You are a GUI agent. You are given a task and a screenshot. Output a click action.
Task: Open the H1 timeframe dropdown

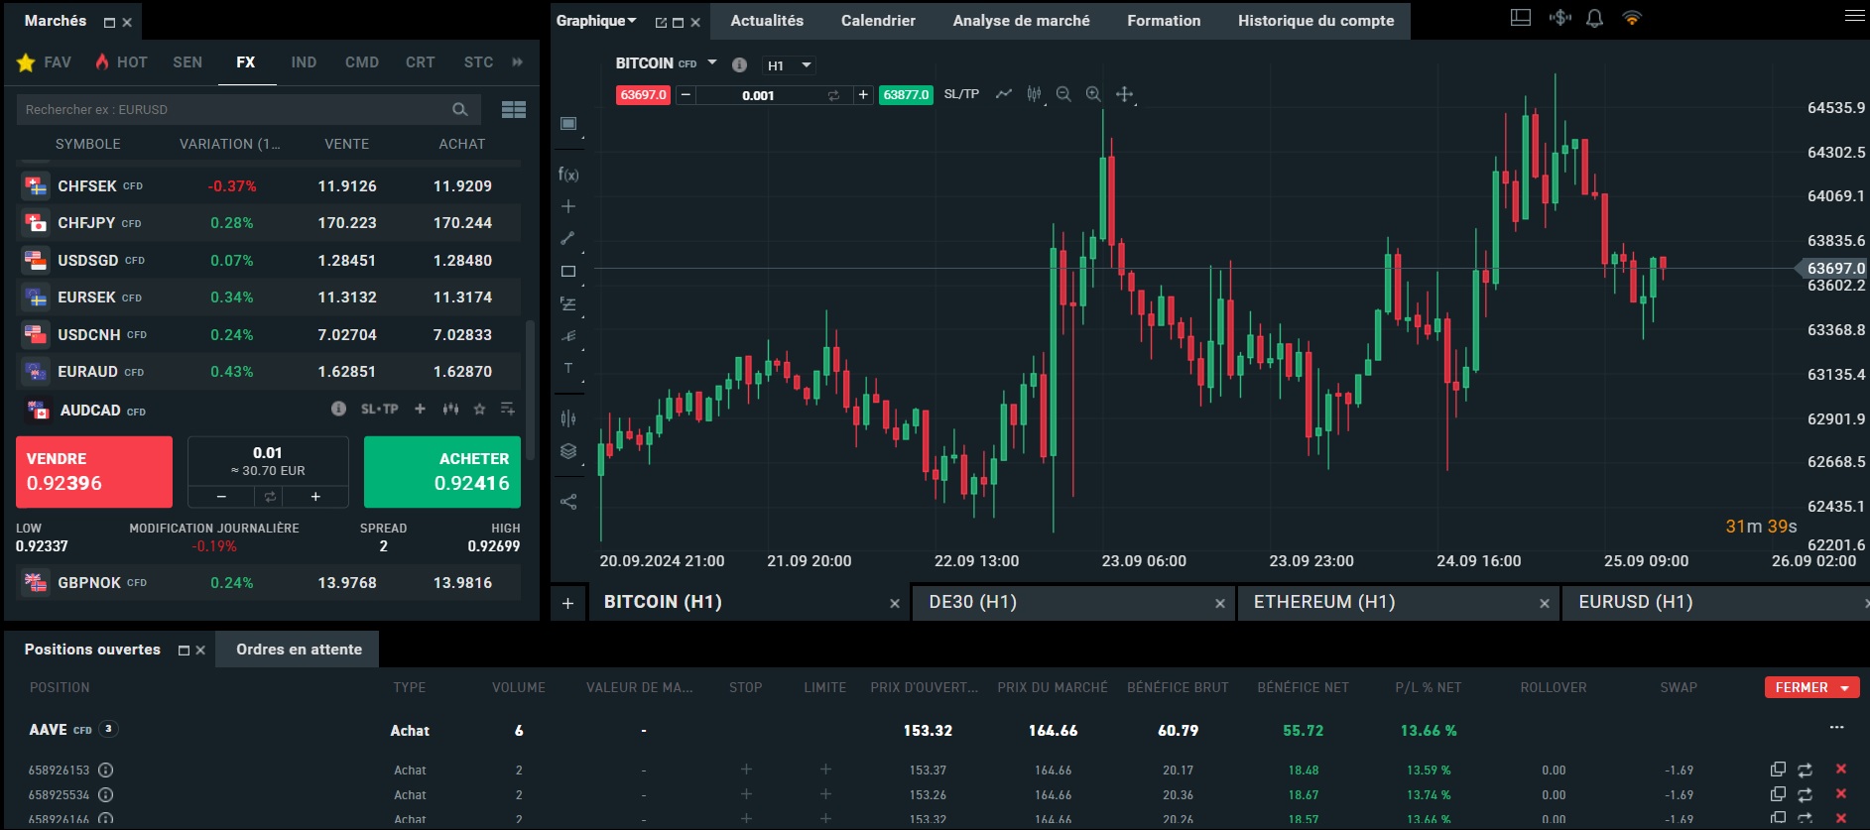coord(790,65)
